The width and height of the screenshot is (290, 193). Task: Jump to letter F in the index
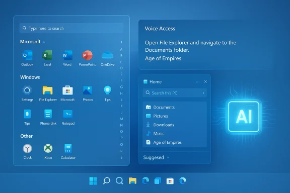point(121,80)
